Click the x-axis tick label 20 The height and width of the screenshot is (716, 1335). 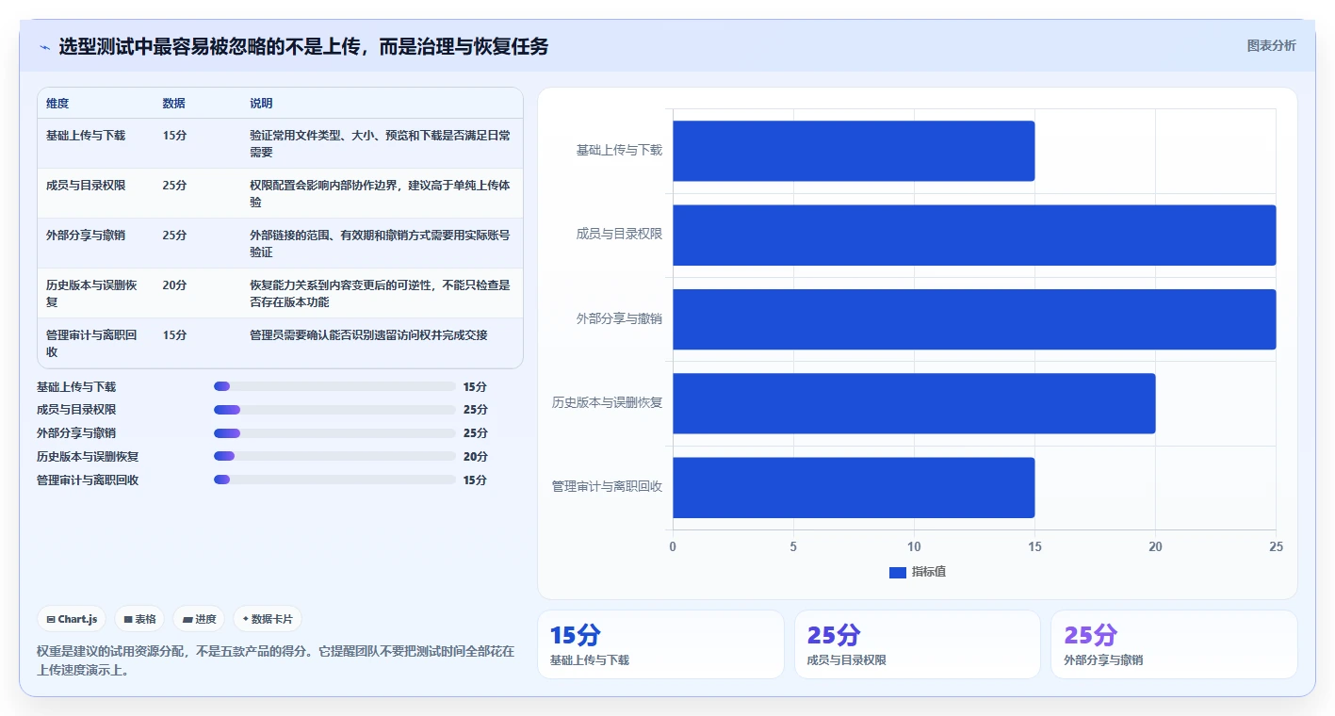1155,547
